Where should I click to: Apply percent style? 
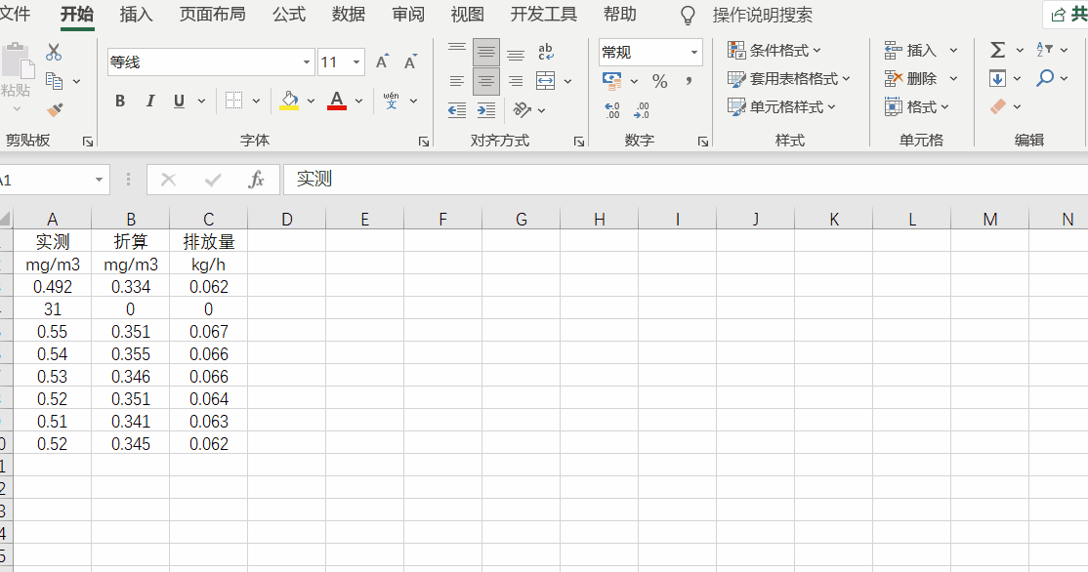[x=660, y=81]
